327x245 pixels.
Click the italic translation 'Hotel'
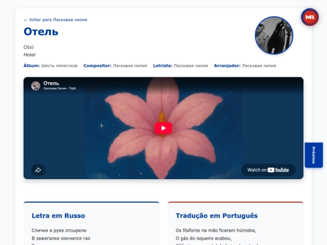[30, 55]
